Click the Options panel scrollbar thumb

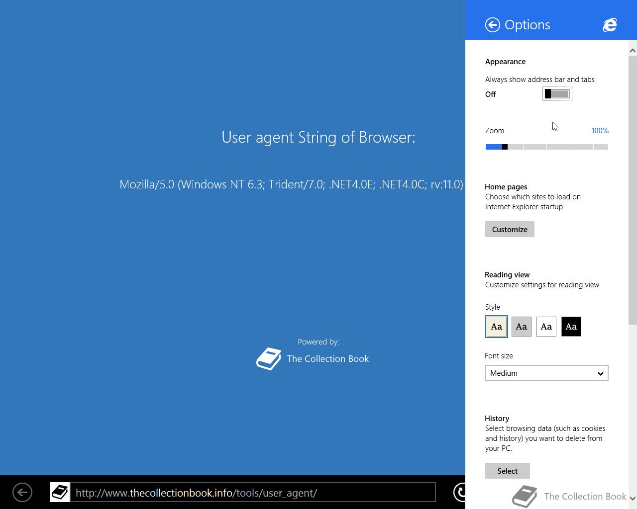pos(633,190)
